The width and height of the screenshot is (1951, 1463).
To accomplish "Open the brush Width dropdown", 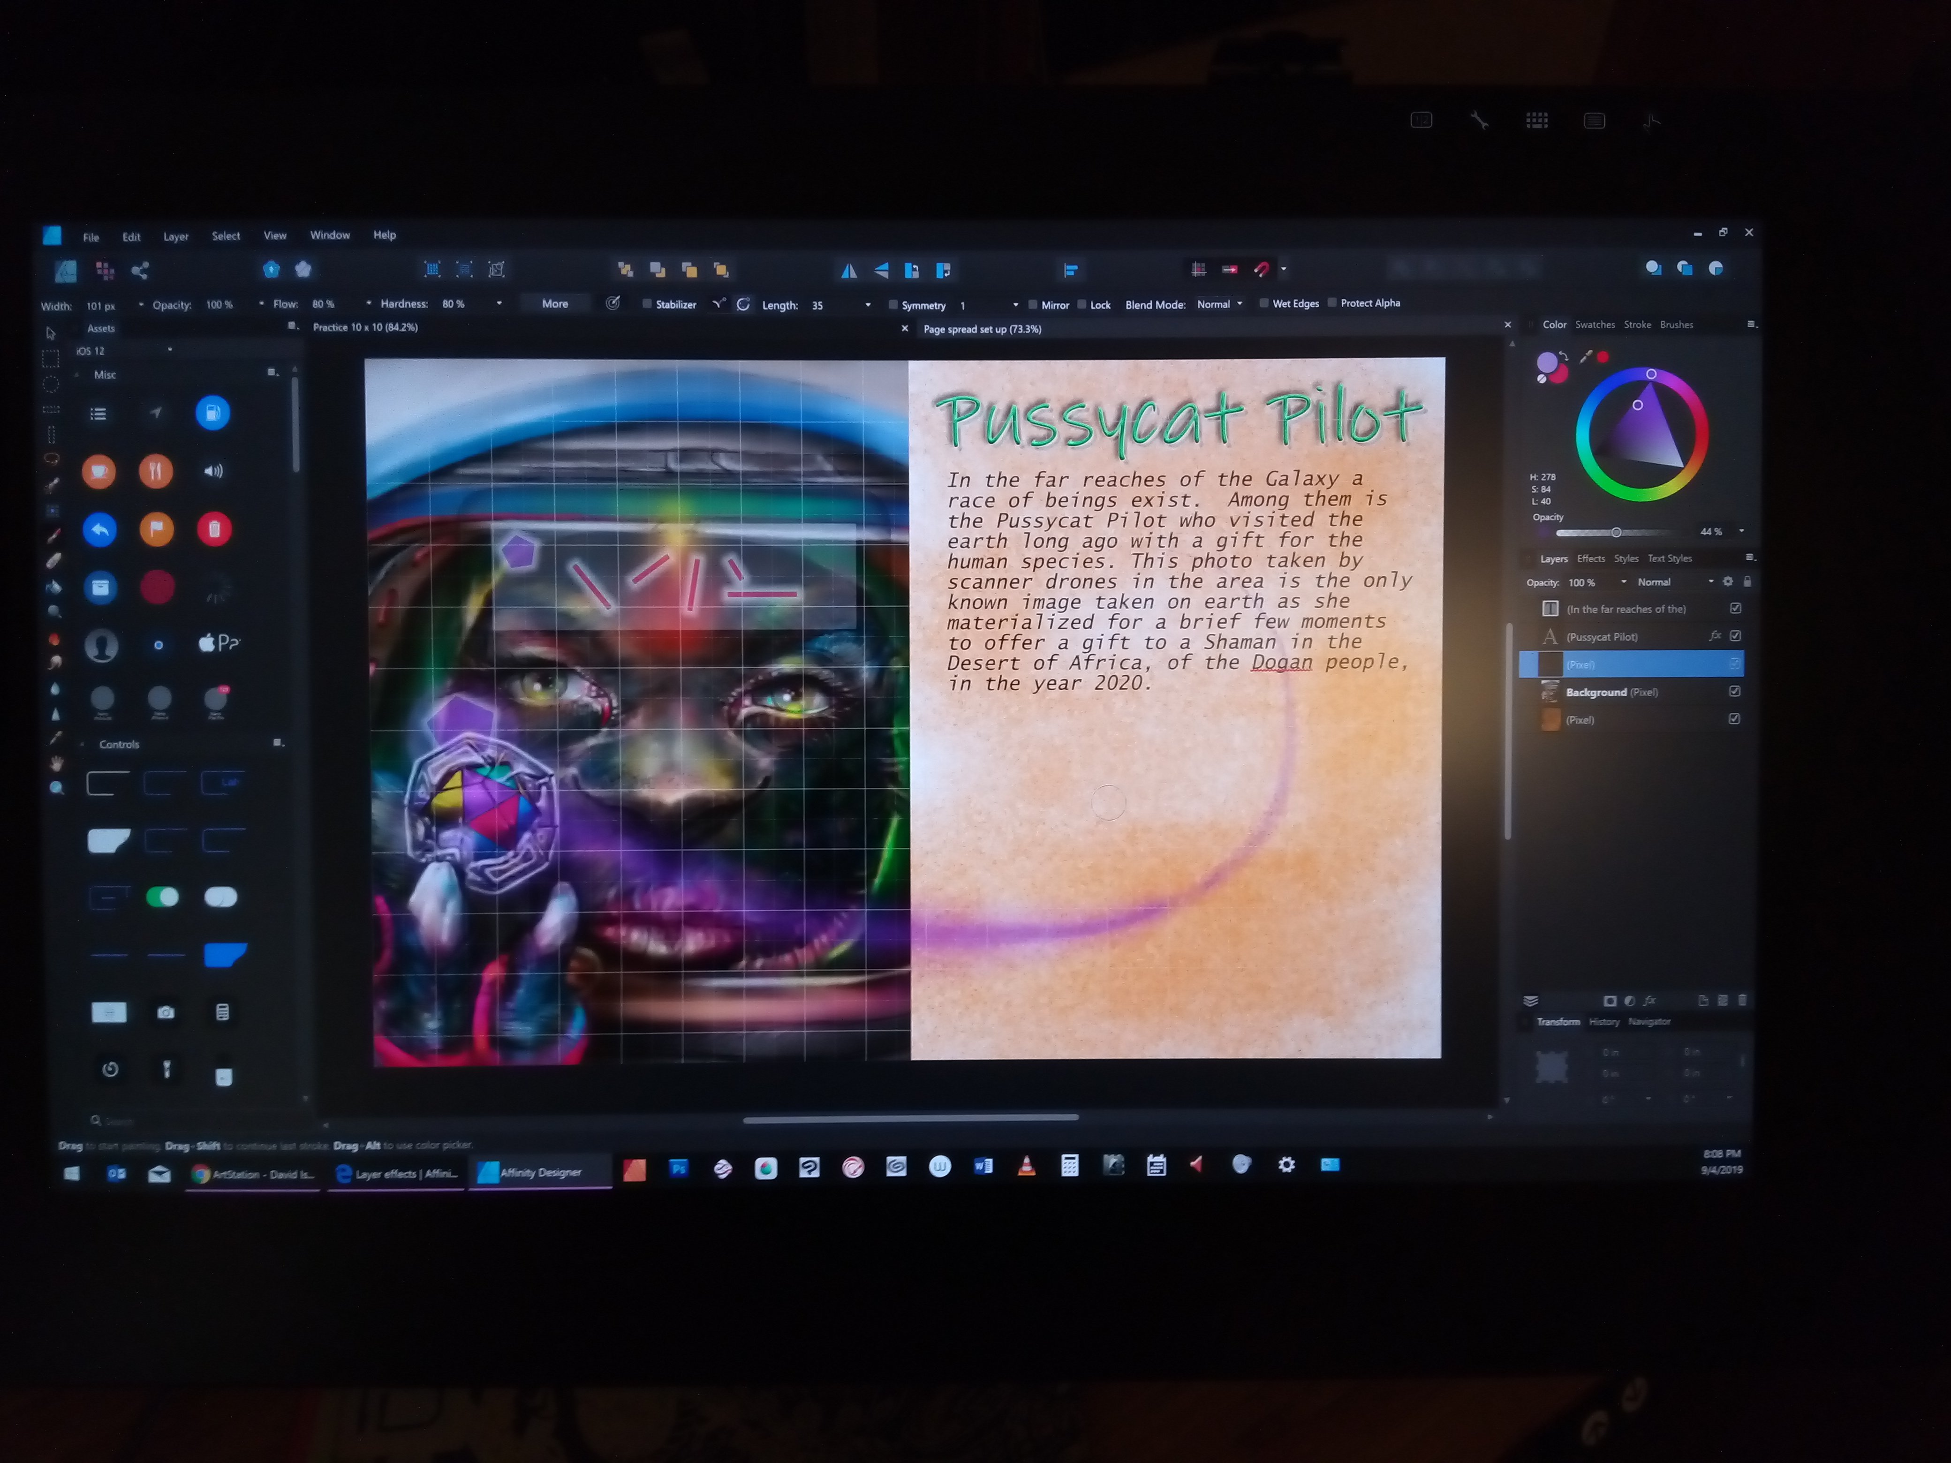I will click(x=140, y=305).
